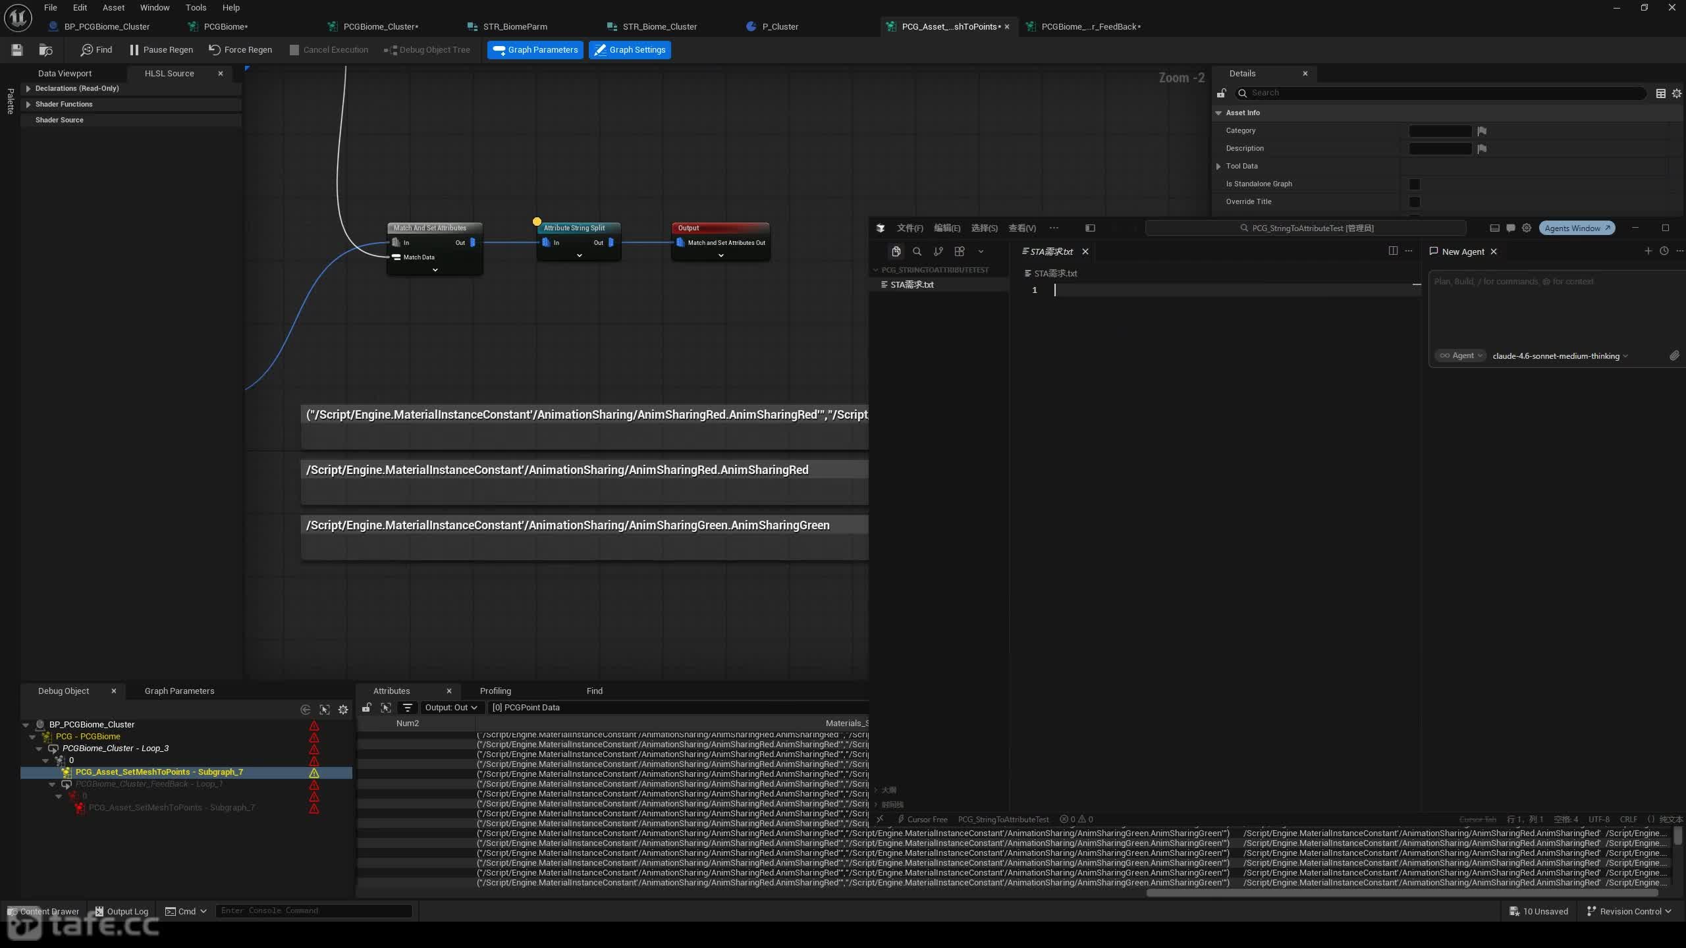Click the lock icon in Attributes panel
Image resolution: width=1686 pixels, height=948 pixels.
(x=367, y=708)
